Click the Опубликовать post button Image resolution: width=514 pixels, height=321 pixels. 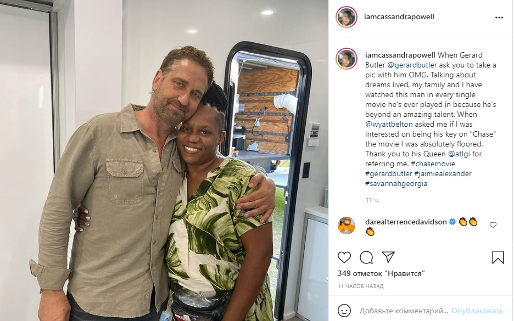click(477, 311)
